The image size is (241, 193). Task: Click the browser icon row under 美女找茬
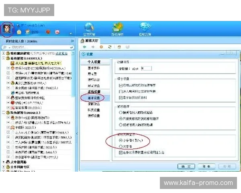(x=12, y=93)
